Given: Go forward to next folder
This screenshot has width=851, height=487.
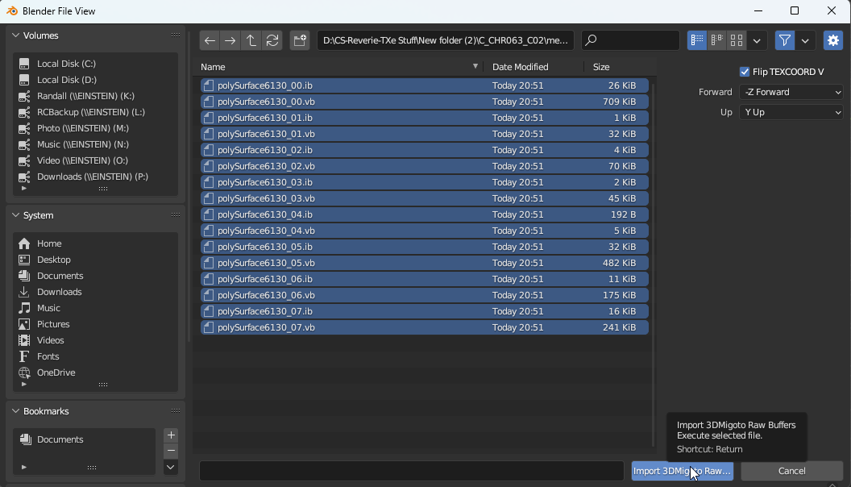Looking at the screenshot, I should pos(230,40).
